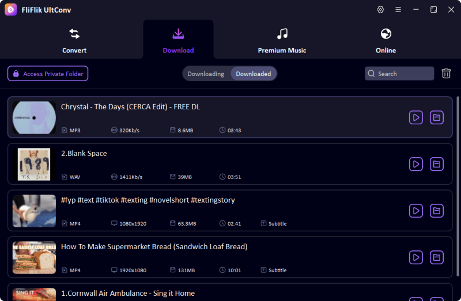Maximize the FliFlik UltConv window

coord(433,10)
